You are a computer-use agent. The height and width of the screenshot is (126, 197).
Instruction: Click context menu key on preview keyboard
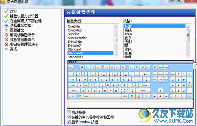pyautogui.click(x=139, y=96)
